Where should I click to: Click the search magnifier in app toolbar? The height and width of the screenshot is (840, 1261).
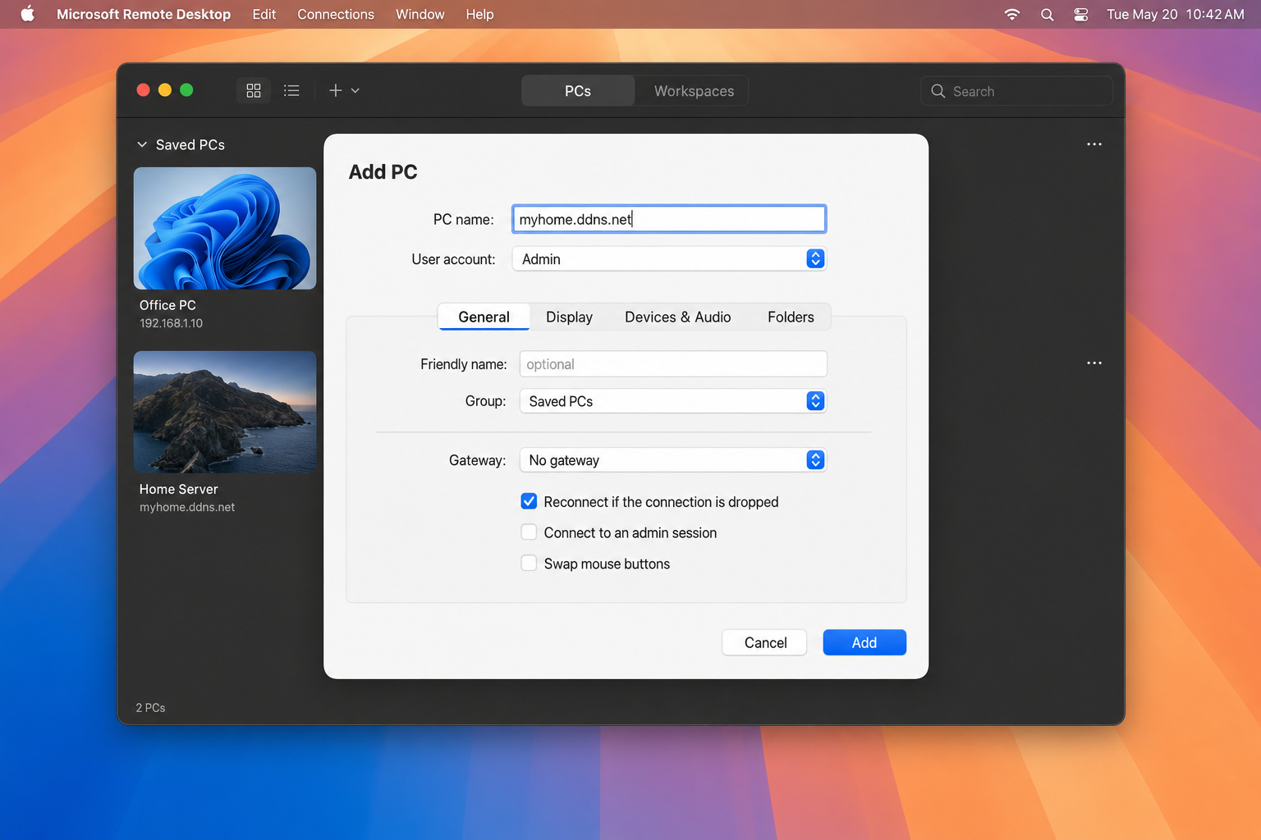tap(938, 91)
